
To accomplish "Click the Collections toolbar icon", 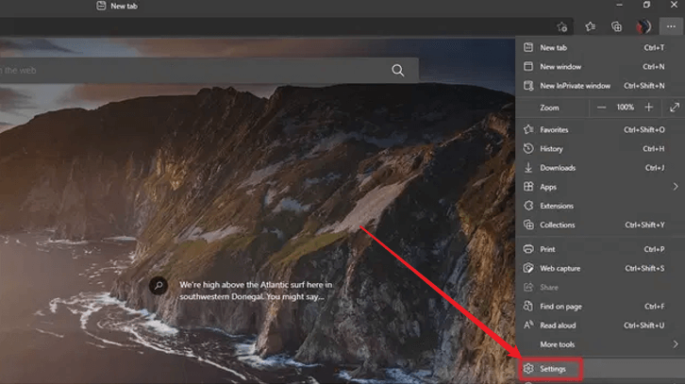I will click(x=617, y=27).
